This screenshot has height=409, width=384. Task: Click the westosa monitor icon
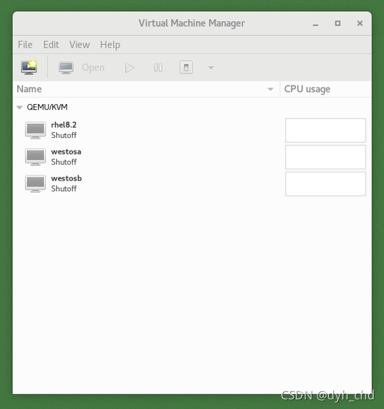tap(36, 157)
